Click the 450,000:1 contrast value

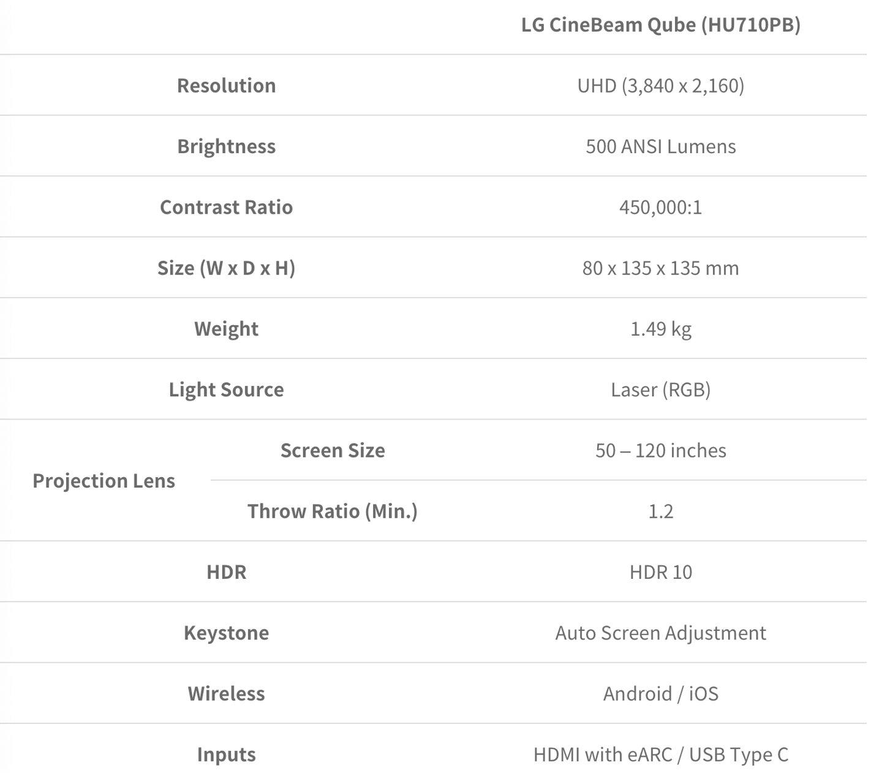[x=661, y=207]
